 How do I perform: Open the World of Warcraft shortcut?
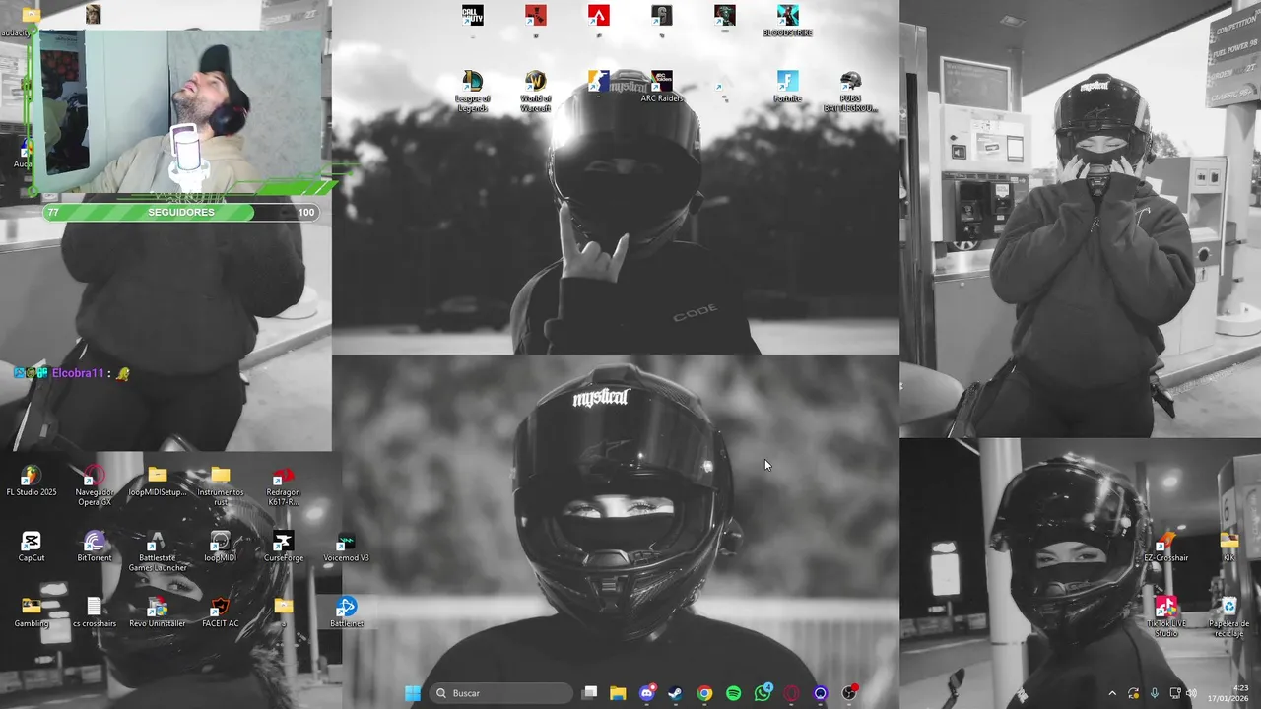point(536,91)
